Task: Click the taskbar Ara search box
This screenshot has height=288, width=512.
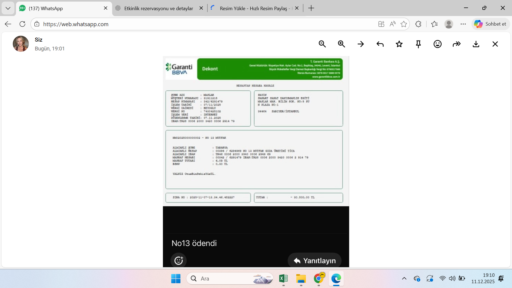Action: click(x=230, y=279)
